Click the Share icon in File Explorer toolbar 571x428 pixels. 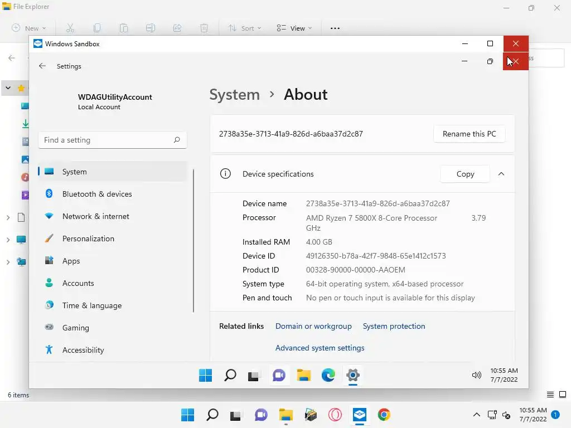tap(177, 28)
